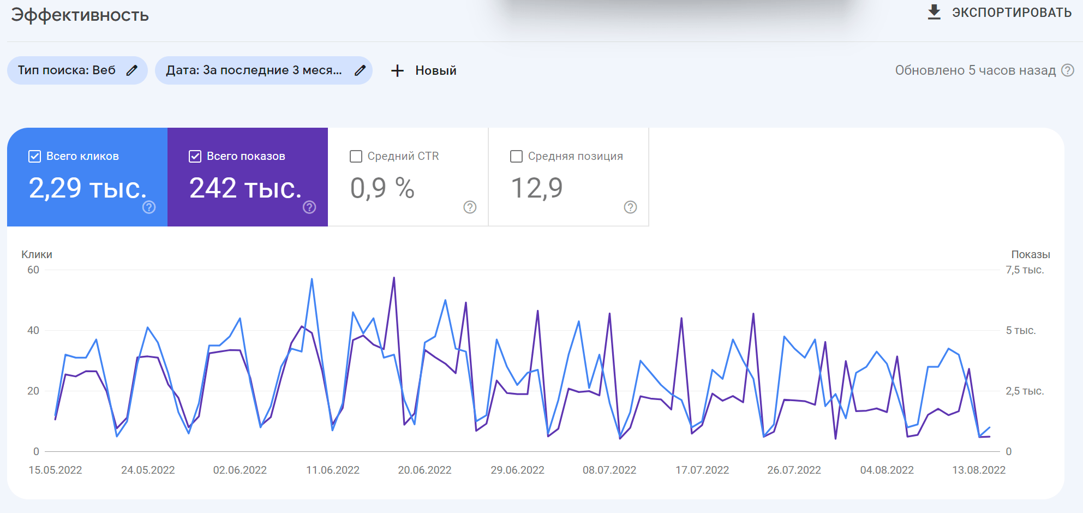Open help icon next to update time
The image size is (1083, 513).
coord(1068,70)
